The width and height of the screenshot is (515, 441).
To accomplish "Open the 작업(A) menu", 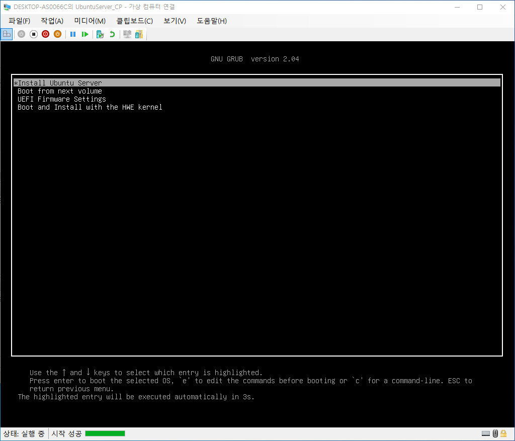I will click(x=52, y=21).
